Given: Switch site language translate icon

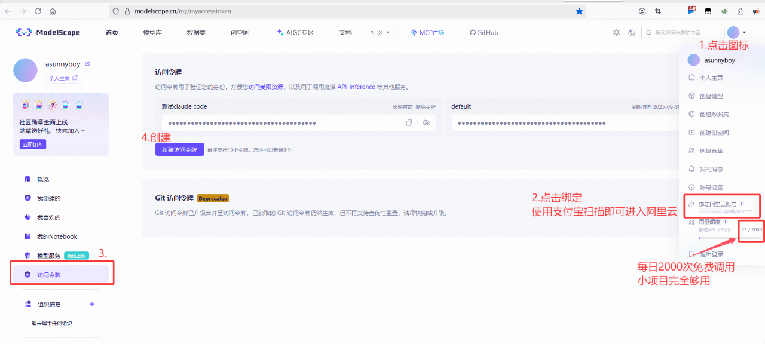Looking at the screenshot, I should pos(631,33).
